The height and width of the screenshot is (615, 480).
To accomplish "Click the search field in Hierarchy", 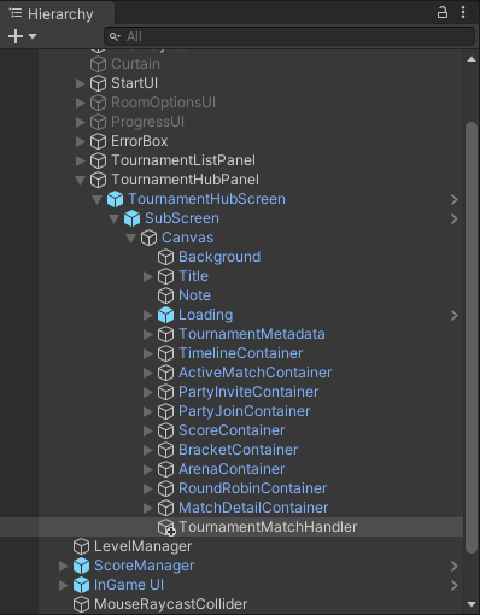I will (289, 36).
